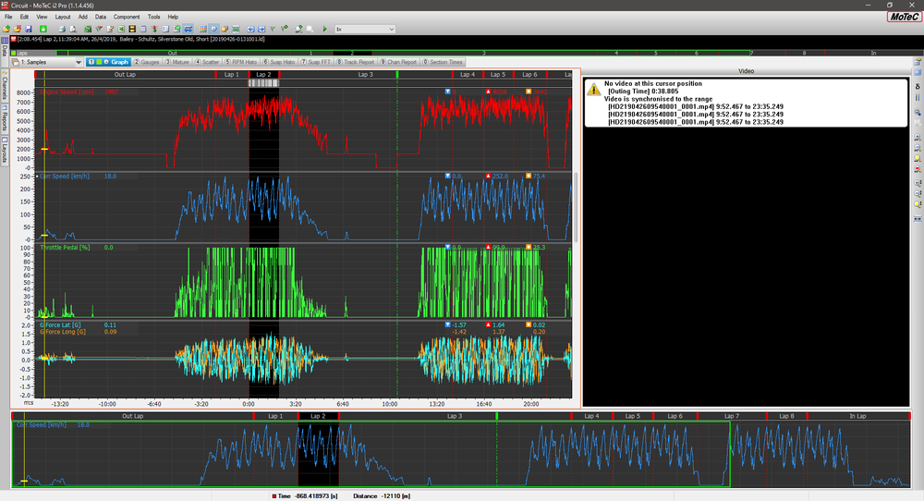Click the zoom window magnifier sidebar icon

918,112
